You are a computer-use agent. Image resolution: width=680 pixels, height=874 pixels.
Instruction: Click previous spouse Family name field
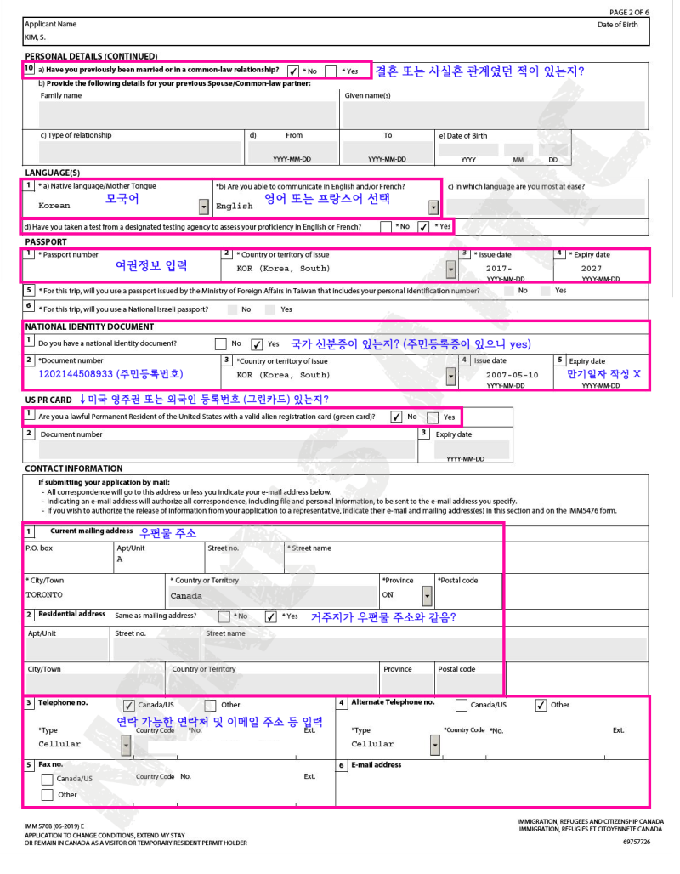pyautogui.click(x=187, y=115)
